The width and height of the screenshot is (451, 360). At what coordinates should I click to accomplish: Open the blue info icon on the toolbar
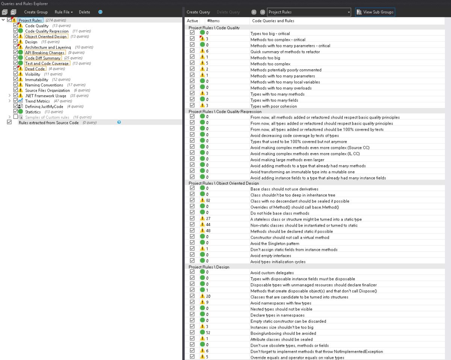point(100,12)
